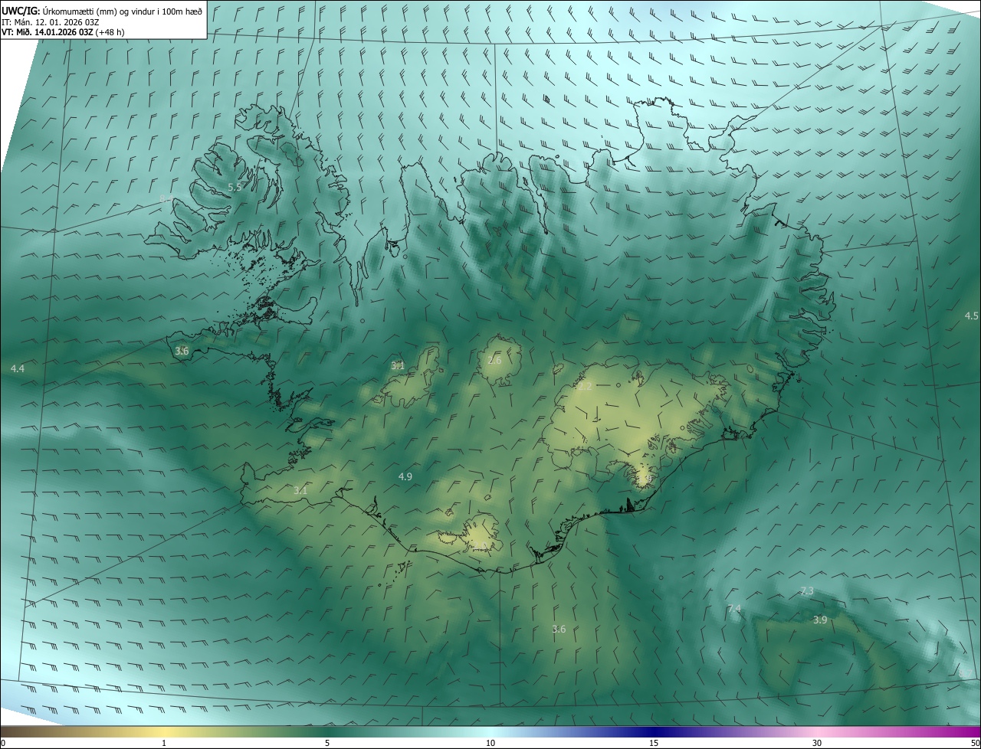This screenshot has height=749, width=981.
Task: Click the 4.4 value on the western sea
Action: 18,369
